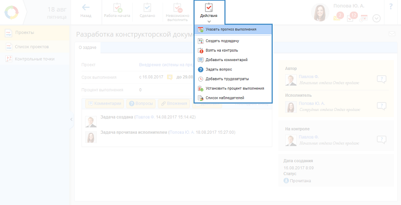This screenshot has height=205, width=401.
Task: Click the Работа начата toolbar icon
Action: (117, 8)
